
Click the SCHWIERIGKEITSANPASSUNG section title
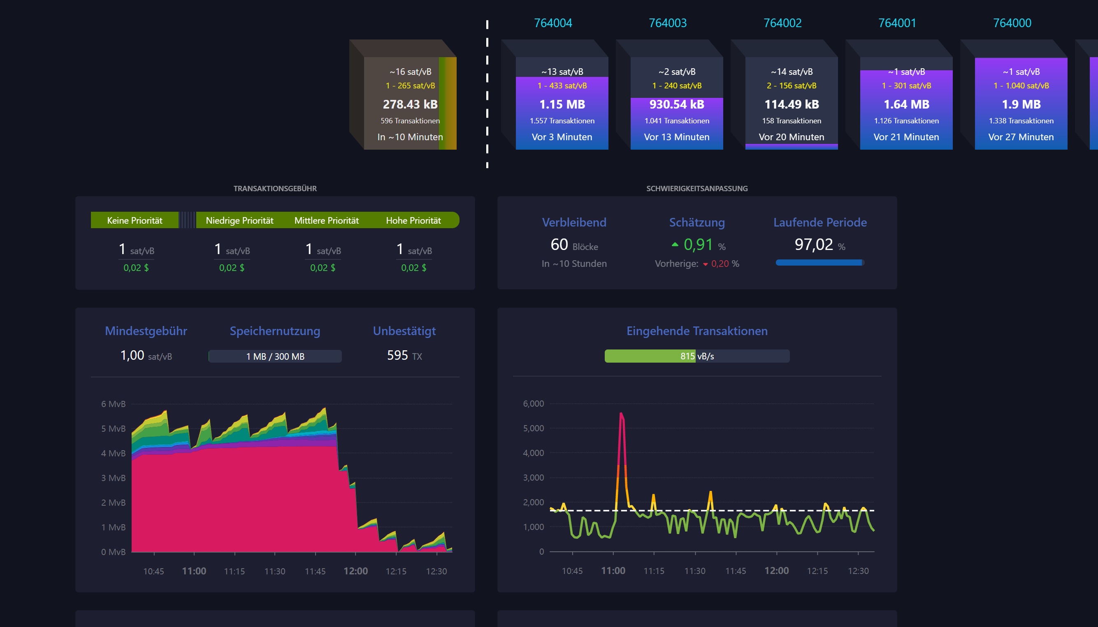pyautogui.click(x=697, y=189)
